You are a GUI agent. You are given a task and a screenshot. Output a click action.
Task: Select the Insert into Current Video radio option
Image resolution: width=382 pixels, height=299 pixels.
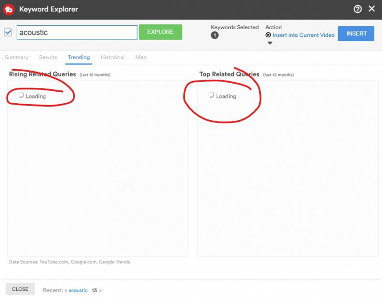pyautogui.click(x=268, y=35)
